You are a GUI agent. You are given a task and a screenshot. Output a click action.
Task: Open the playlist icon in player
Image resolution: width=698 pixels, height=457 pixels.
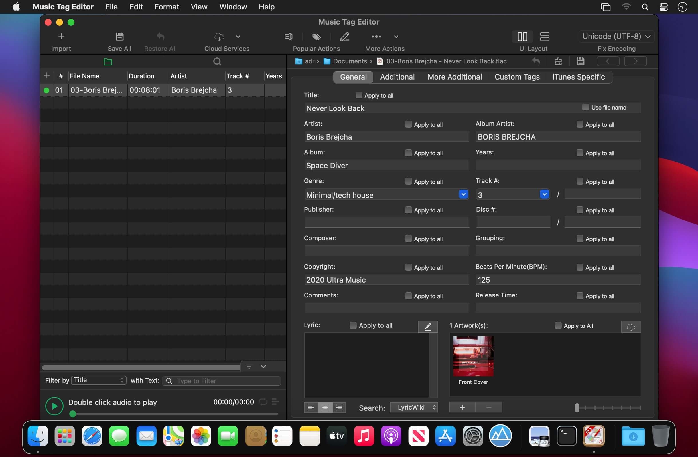[275, 402]
